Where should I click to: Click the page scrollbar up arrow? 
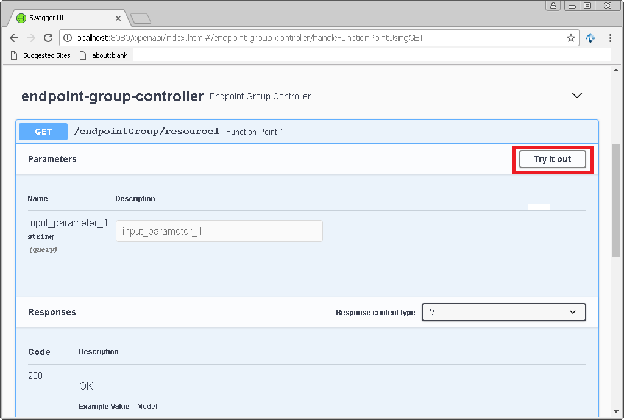[616, 70]
